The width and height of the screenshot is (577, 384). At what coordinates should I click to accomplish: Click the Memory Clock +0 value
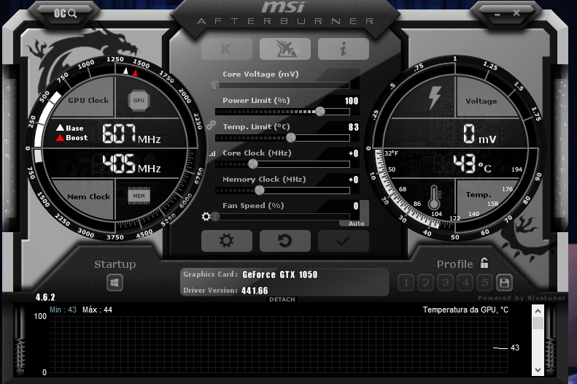354,180
